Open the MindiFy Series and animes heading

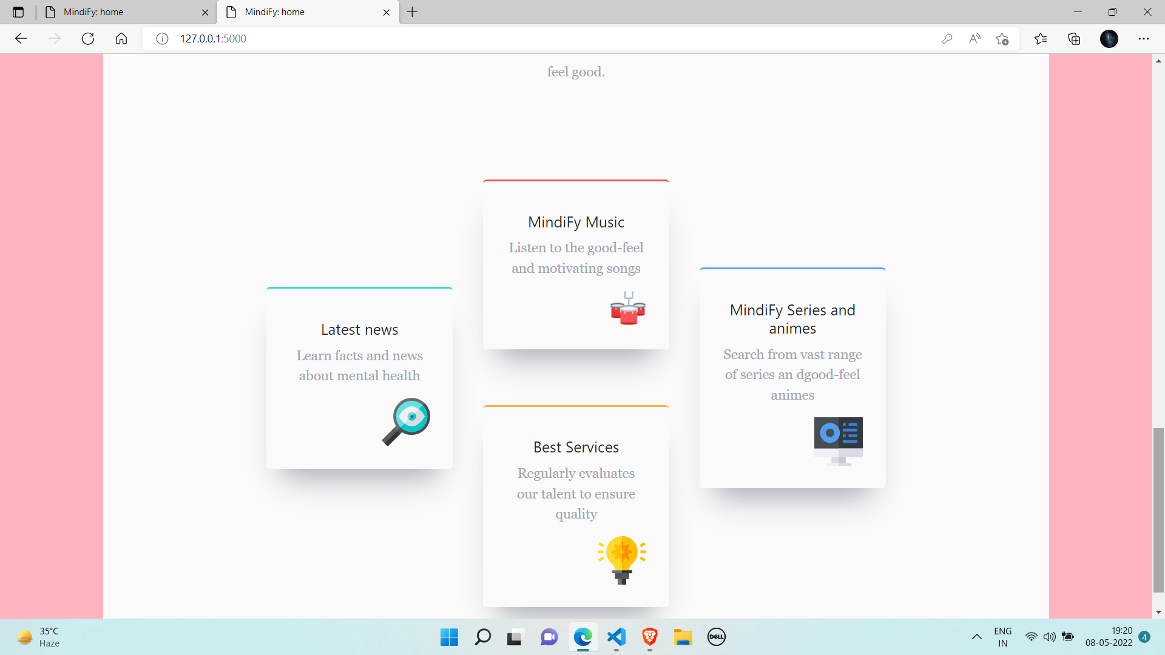[792, 319]
